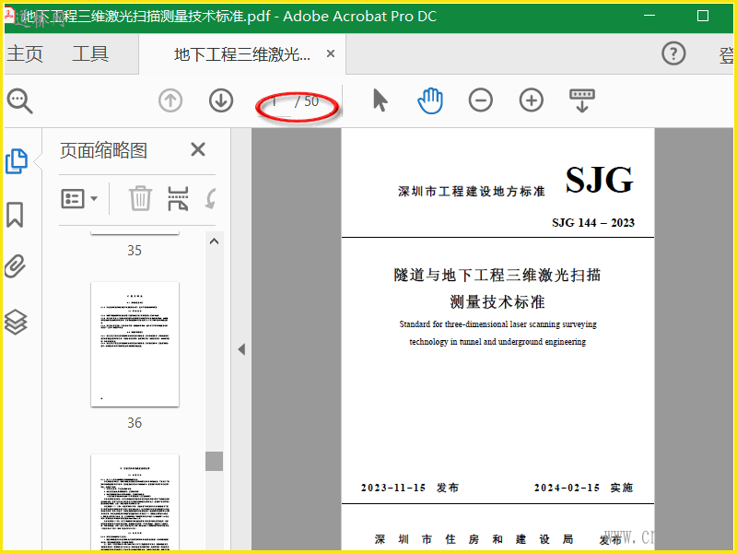Activate the hand pan tool

point(430,100)
